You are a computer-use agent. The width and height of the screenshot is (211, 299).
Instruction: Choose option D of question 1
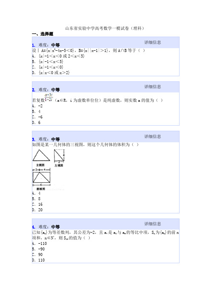pos(51,73)
